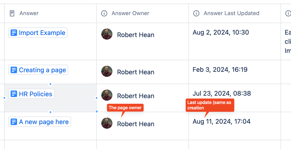
Task: Open the selected cell's dropdown triangle
Action: click(97, 111)
